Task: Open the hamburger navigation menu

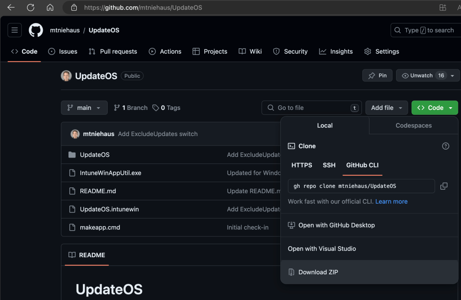Action: tap(15, 30)
